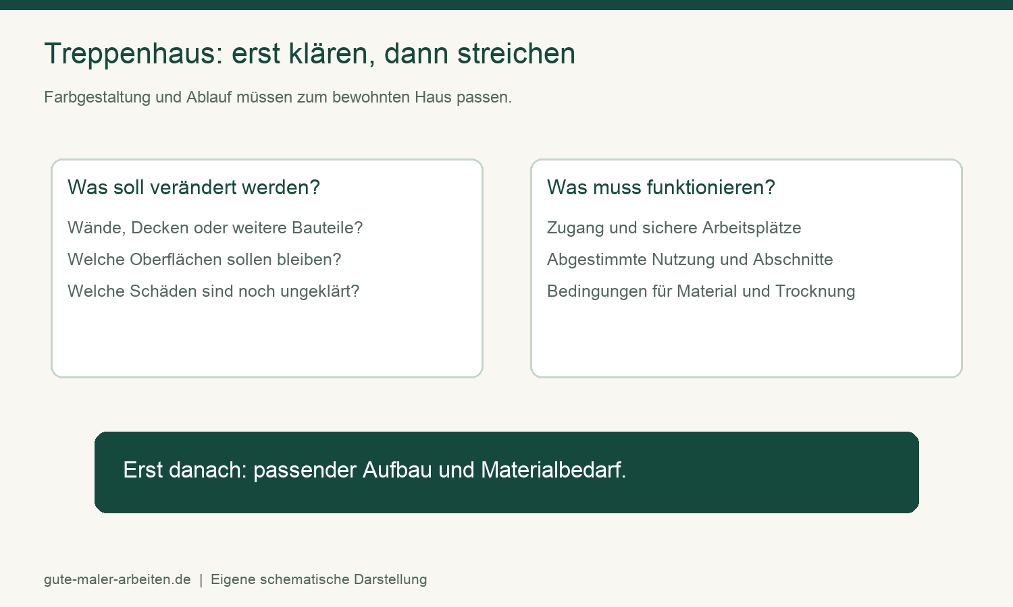Click 'Welche Schäden sind noch ungeklärt?'
Screen dimensions: 1013x607
213,291
